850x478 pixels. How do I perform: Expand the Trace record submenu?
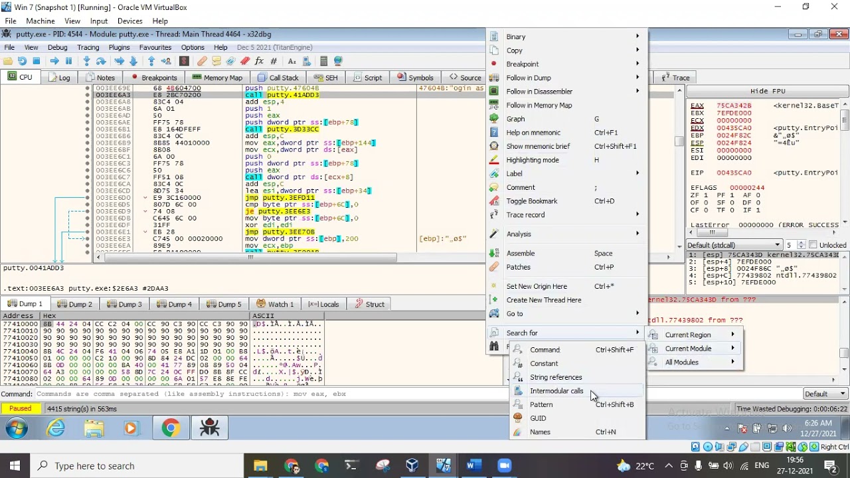pyautogui.click(x=567, y=214)
